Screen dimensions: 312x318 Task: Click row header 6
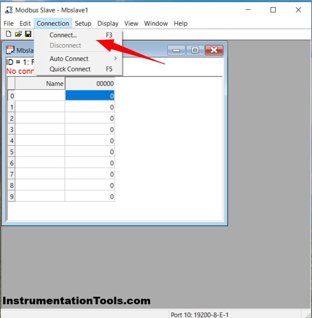coord(11,162)
